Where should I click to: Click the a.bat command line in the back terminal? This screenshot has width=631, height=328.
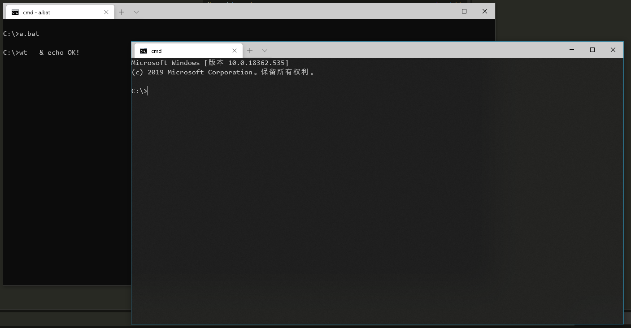pyautogui.click(x=21, y=33)
